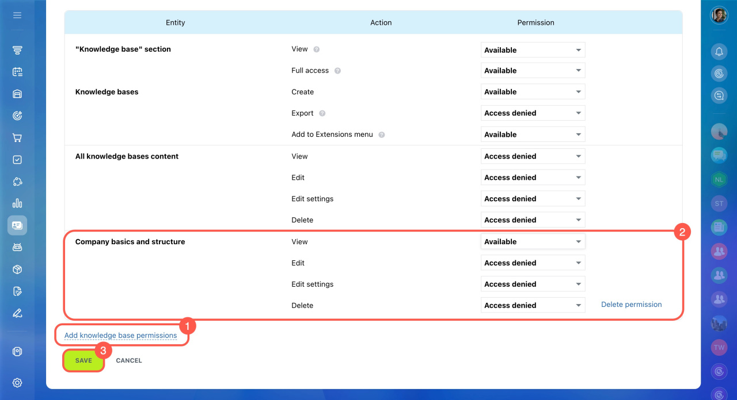Change Company basics Delete permission dropdown
Viewport: 737px width, 400px height.
click(x=533, y=306)
